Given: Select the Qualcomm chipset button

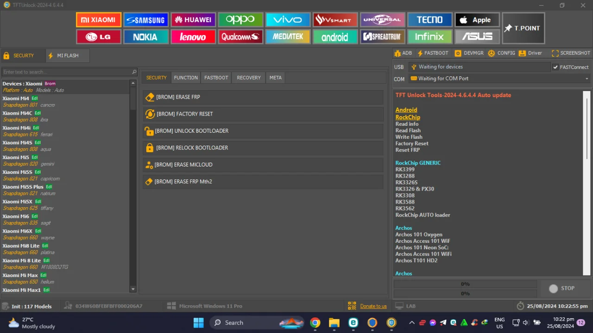Looking at the screenshot, I should (x=240, y=37).
